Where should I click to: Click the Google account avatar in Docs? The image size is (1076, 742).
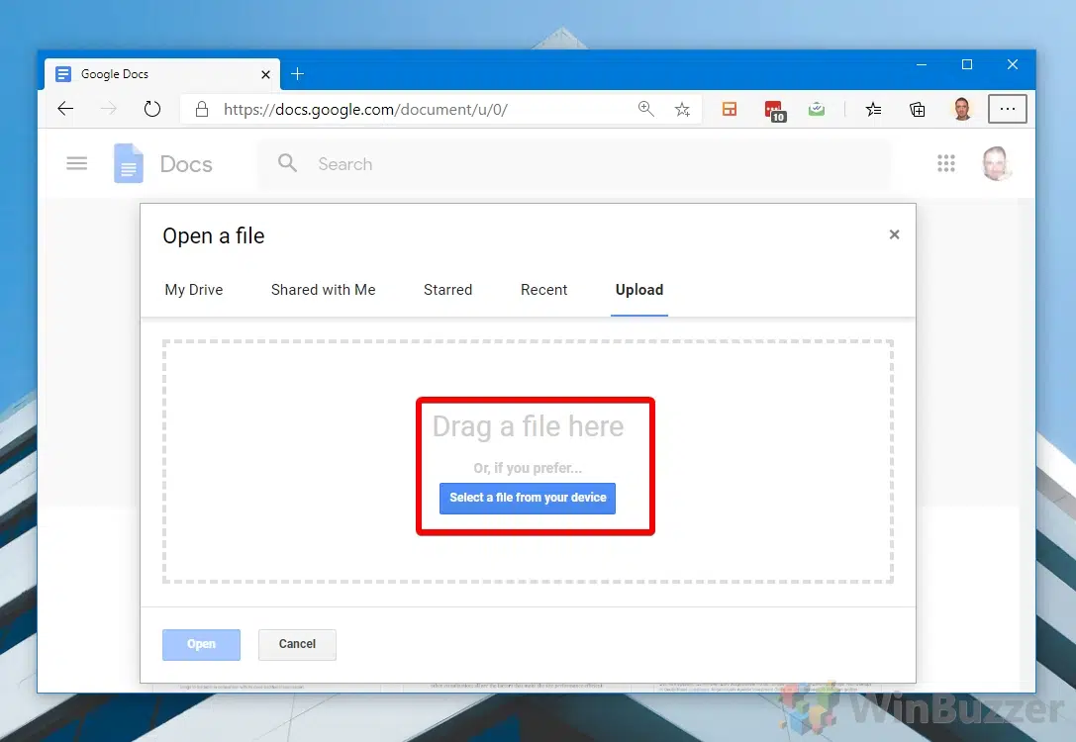pos(997,163)
